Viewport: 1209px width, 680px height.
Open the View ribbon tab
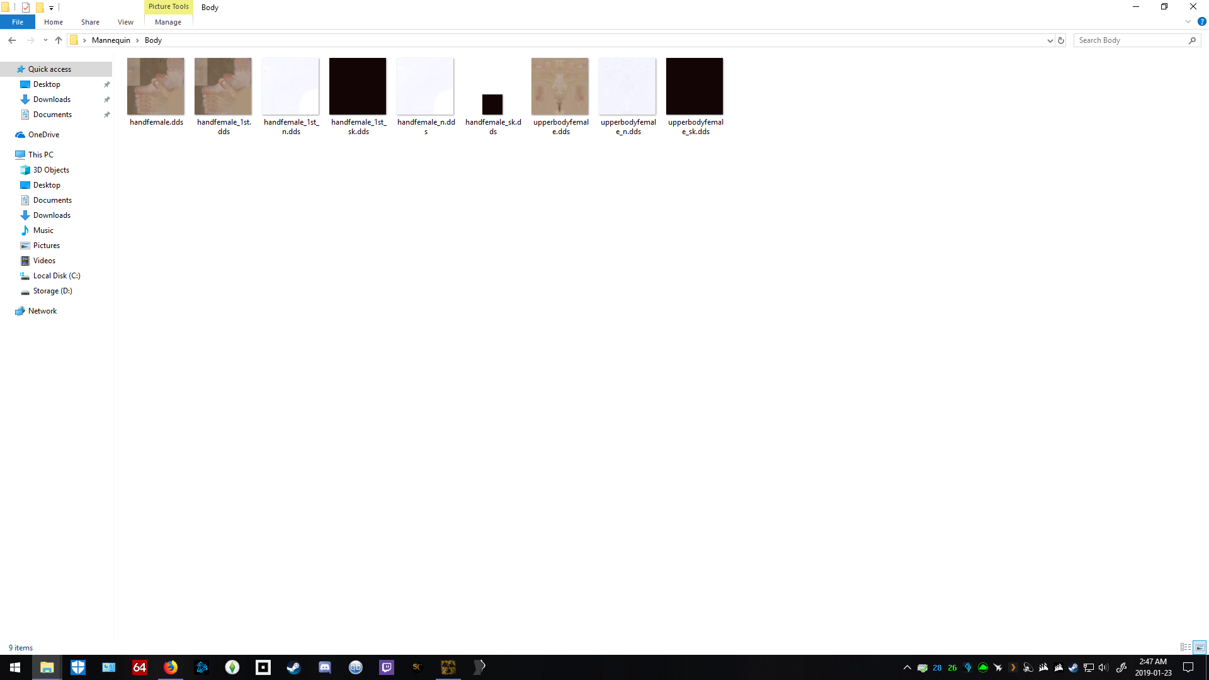click(125, 22)
